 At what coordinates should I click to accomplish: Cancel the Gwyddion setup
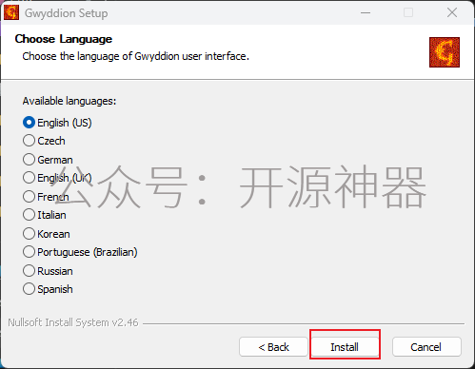426,347
